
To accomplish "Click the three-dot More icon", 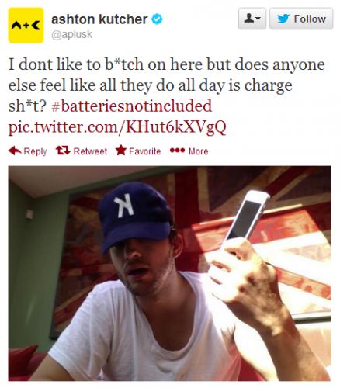I will pos(177,151).
